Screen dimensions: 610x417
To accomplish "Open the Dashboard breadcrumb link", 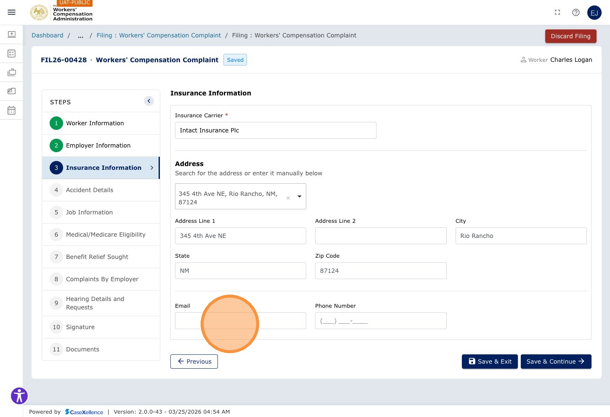I will [48, 35].
